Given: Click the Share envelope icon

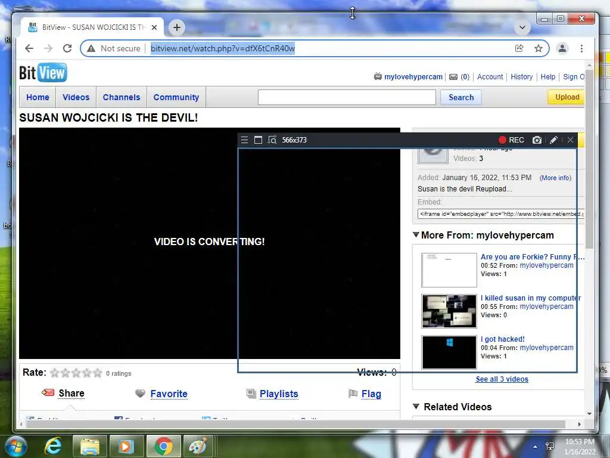Looking at the screenshot, I should (48, 392).
